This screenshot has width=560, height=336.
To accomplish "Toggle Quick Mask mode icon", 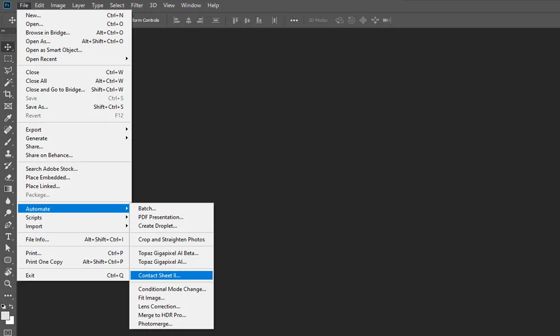I will pyautogui.click(x=8, y=333).
